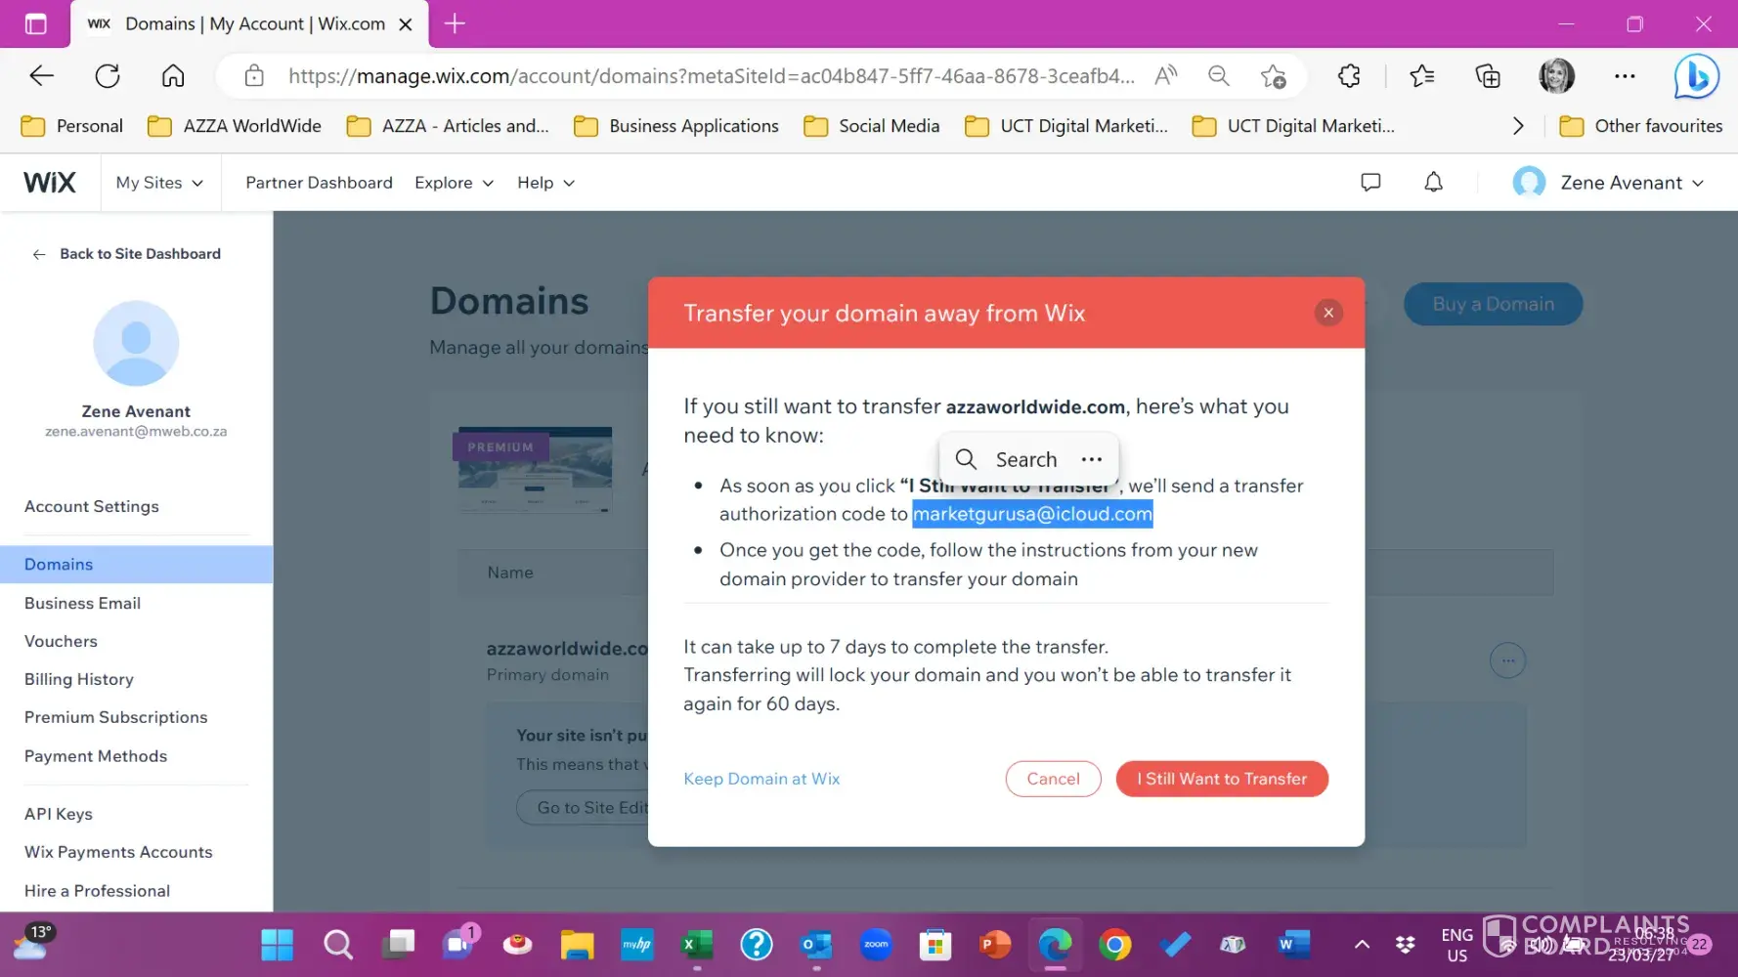
Task: Open Zoom from the taskbar
Action: click(x=876, y=945)
